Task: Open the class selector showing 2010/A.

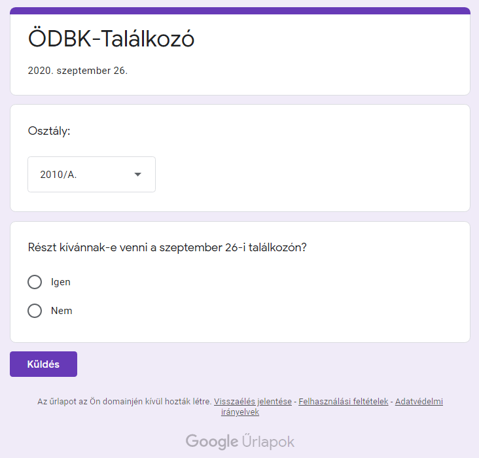Action: point(79,175)
